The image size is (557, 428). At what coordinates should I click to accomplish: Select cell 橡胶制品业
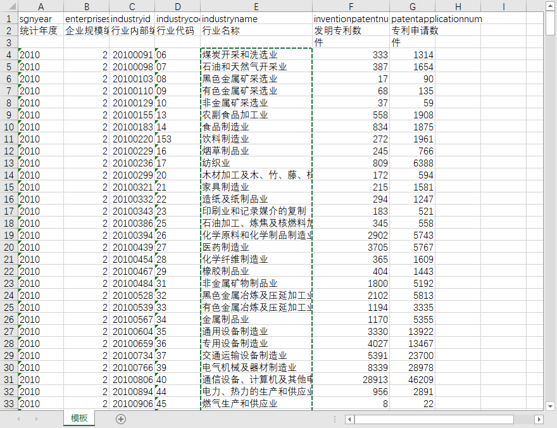[256, 272]
